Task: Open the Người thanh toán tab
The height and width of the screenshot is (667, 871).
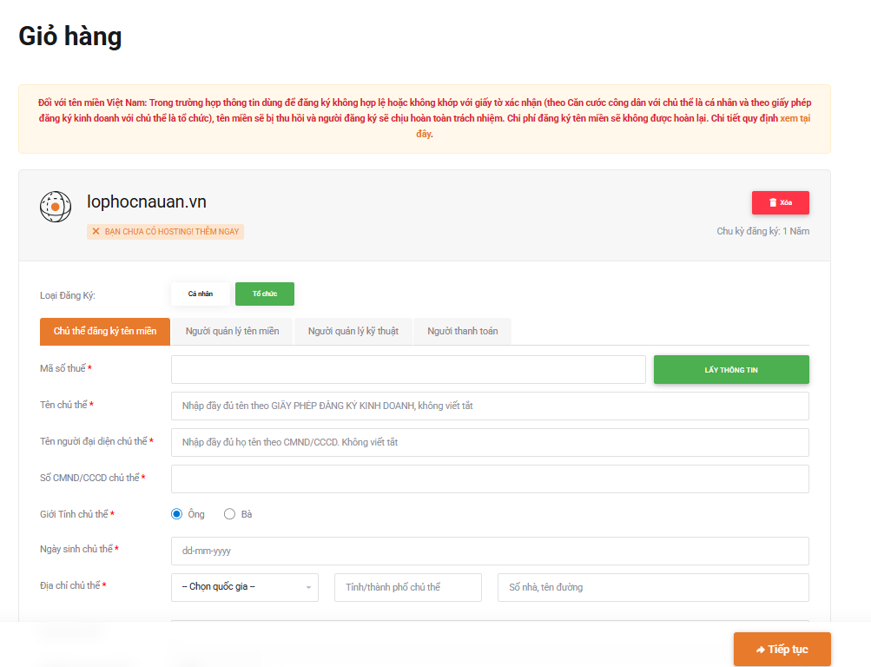Action: [x=462, y=331]
